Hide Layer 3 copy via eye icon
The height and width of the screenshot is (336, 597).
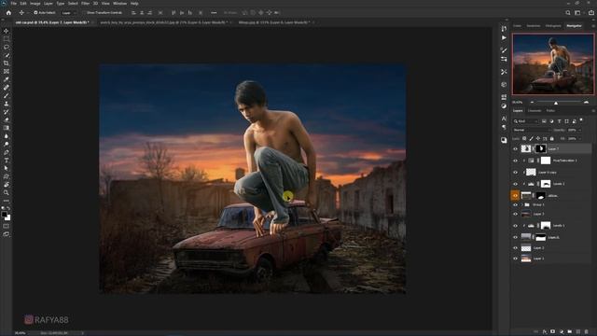pyautogui.click(x=515, y=173)
